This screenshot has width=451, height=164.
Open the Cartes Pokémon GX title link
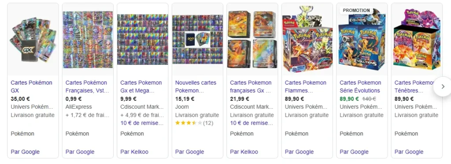(x=31, y=86)
